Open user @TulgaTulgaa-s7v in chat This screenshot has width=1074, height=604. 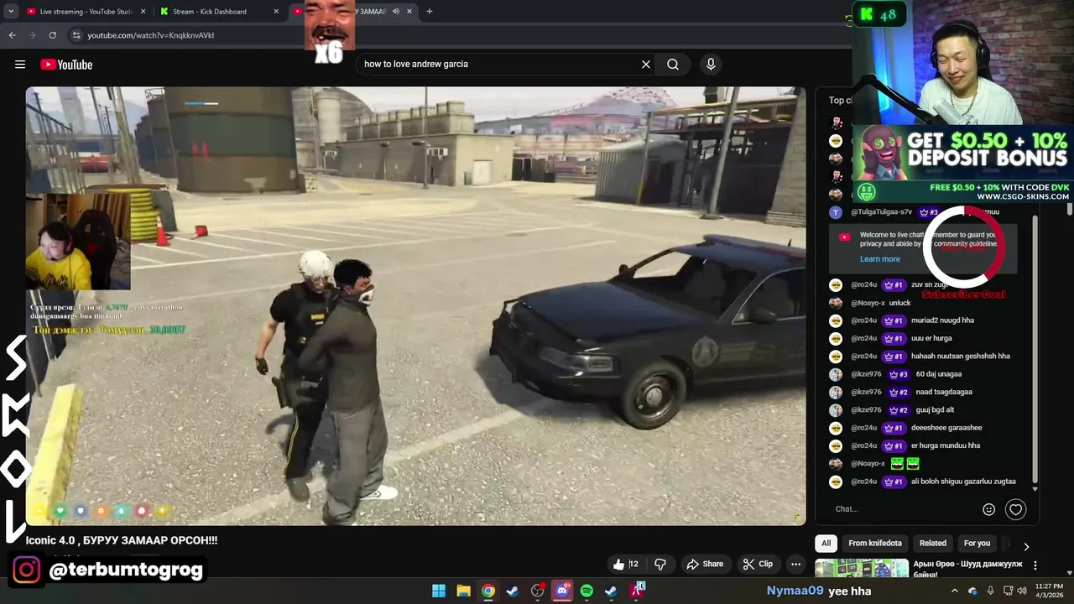click(x=881, y=212)
